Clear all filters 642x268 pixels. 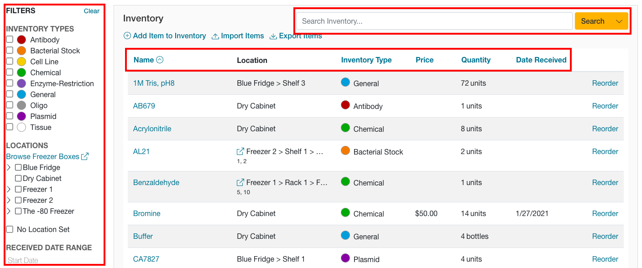[x=91, y=11]
